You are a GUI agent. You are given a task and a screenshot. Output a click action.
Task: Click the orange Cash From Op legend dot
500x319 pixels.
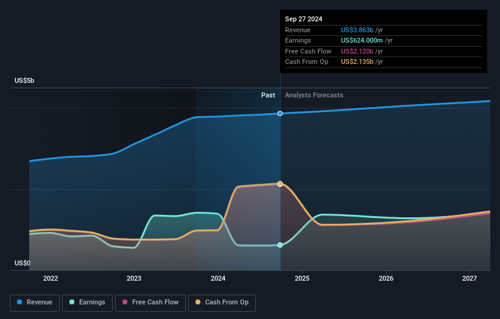coord(198,302)
